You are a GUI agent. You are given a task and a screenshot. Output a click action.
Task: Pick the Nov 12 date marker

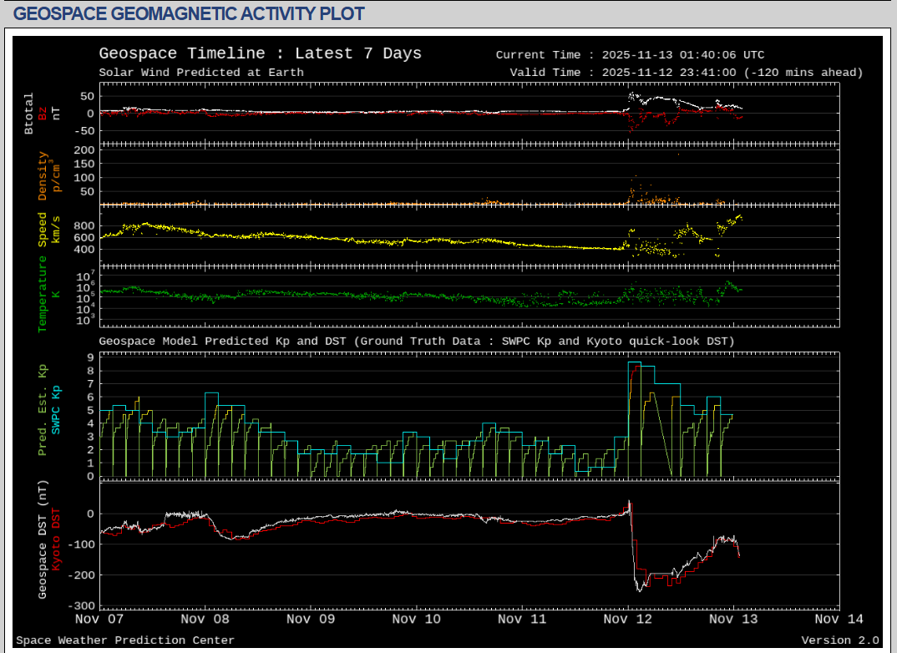[627, 619]
